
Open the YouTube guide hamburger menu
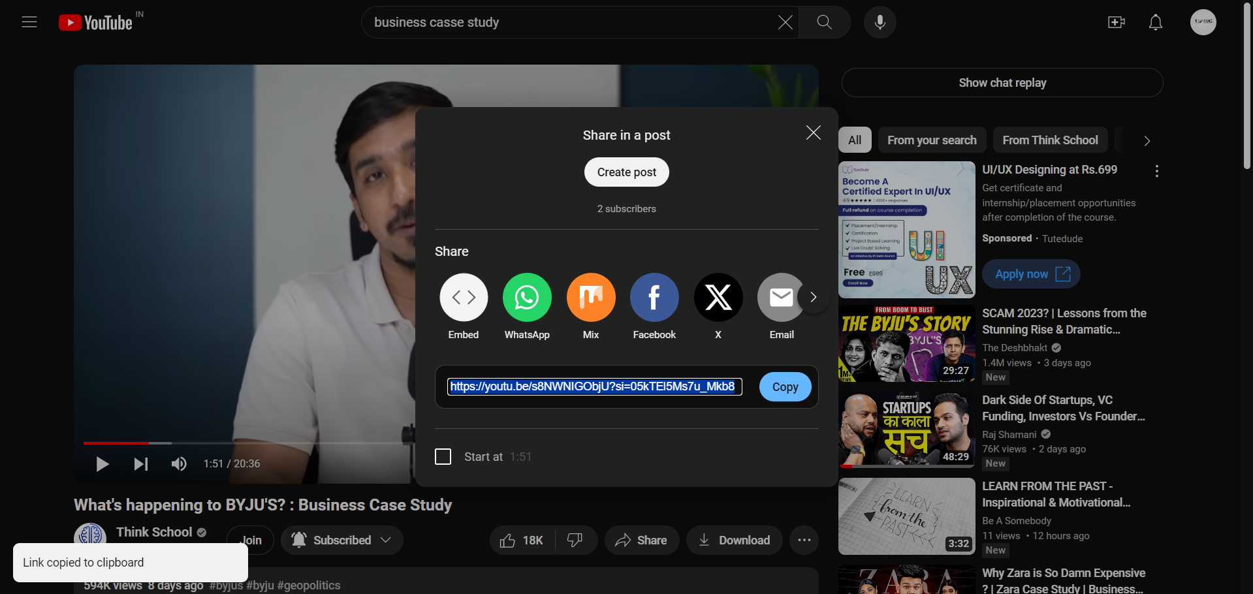29,22
